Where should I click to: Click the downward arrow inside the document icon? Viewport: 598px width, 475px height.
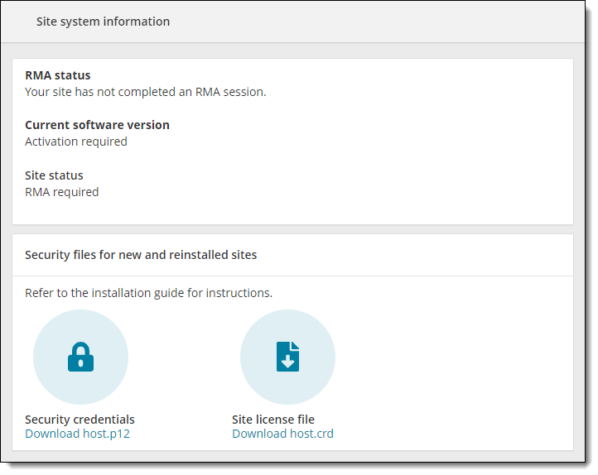point(288,362)
